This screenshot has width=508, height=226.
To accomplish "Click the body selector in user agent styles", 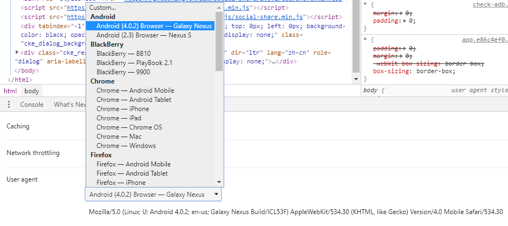I will [370, 90].
